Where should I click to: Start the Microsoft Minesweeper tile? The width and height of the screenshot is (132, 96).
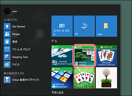(62, 78)
